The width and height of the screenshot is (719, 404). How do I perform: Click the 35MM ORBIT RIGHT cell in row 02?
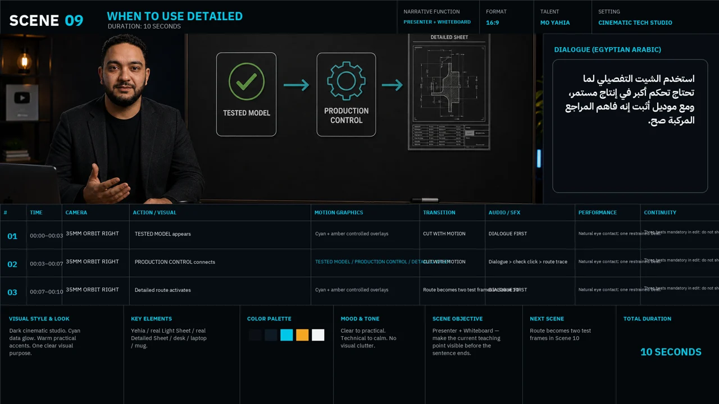tap(92, 261)
